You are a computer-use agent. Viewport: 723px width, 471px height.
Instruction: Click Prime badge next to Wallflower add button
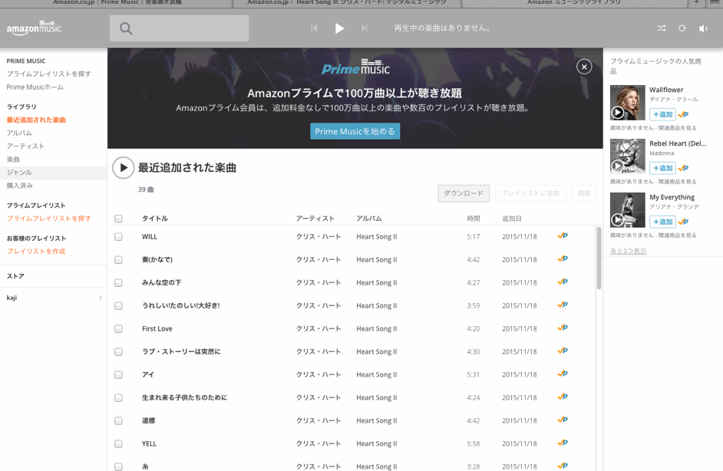[683, 114]
